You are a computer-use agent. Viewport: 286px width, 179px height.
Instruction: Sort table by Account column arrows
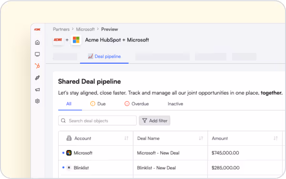tap(126, 138)
